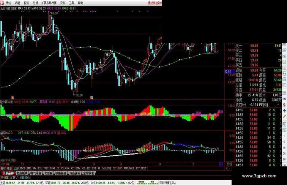Select the 指标 tab

[x=4, y=168]
